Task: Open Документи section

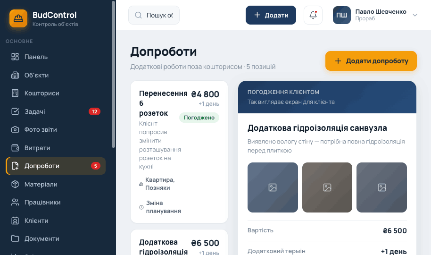Action: point(56,238)
